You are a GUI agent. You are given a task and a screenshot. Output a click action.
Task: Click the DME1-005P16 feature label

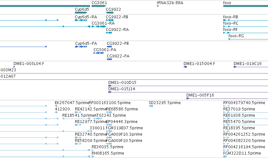(200, 95)
